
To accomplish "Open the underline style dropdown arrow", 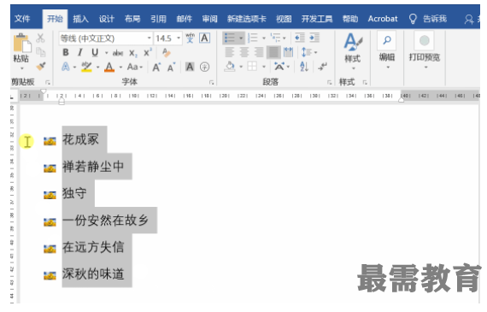I will coord(106,53).
